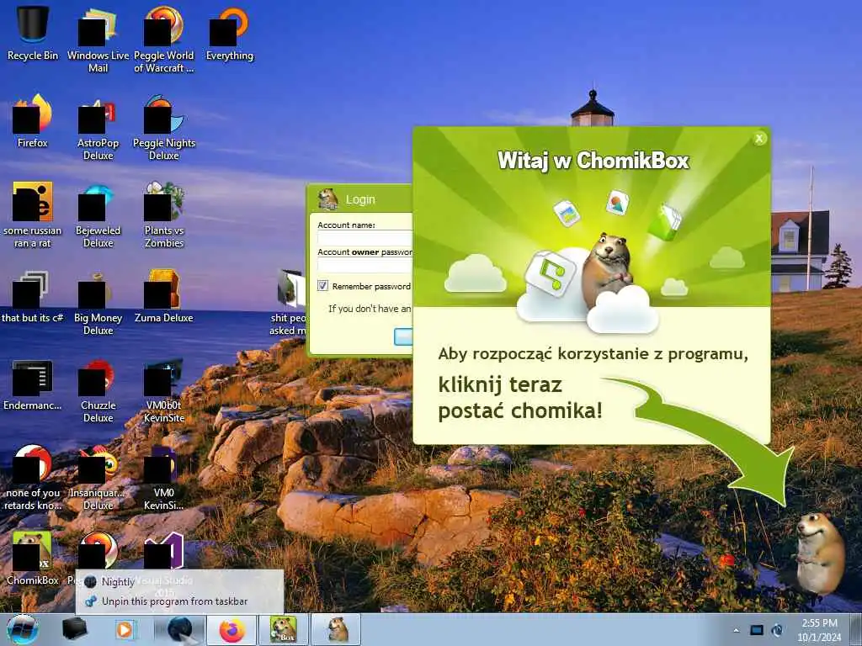Select the Everything desktop shortcut
The image size is (862, 646).
[230, 32]
